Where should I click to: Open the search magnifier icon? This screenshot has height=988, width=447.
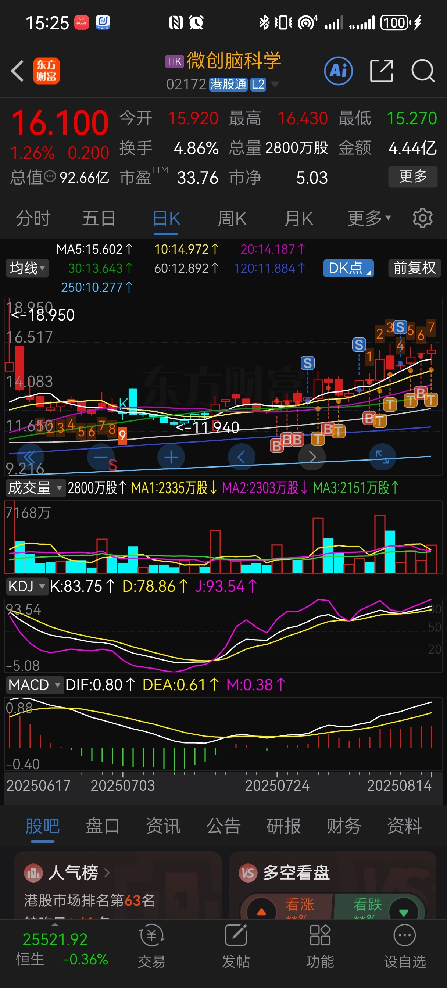point(423,71)
